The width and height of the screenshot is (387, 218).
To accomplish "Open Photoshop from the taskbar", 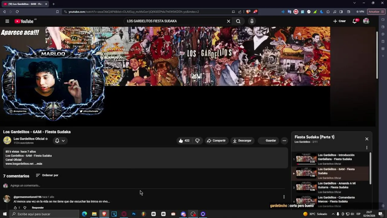I will coord(134,214).
